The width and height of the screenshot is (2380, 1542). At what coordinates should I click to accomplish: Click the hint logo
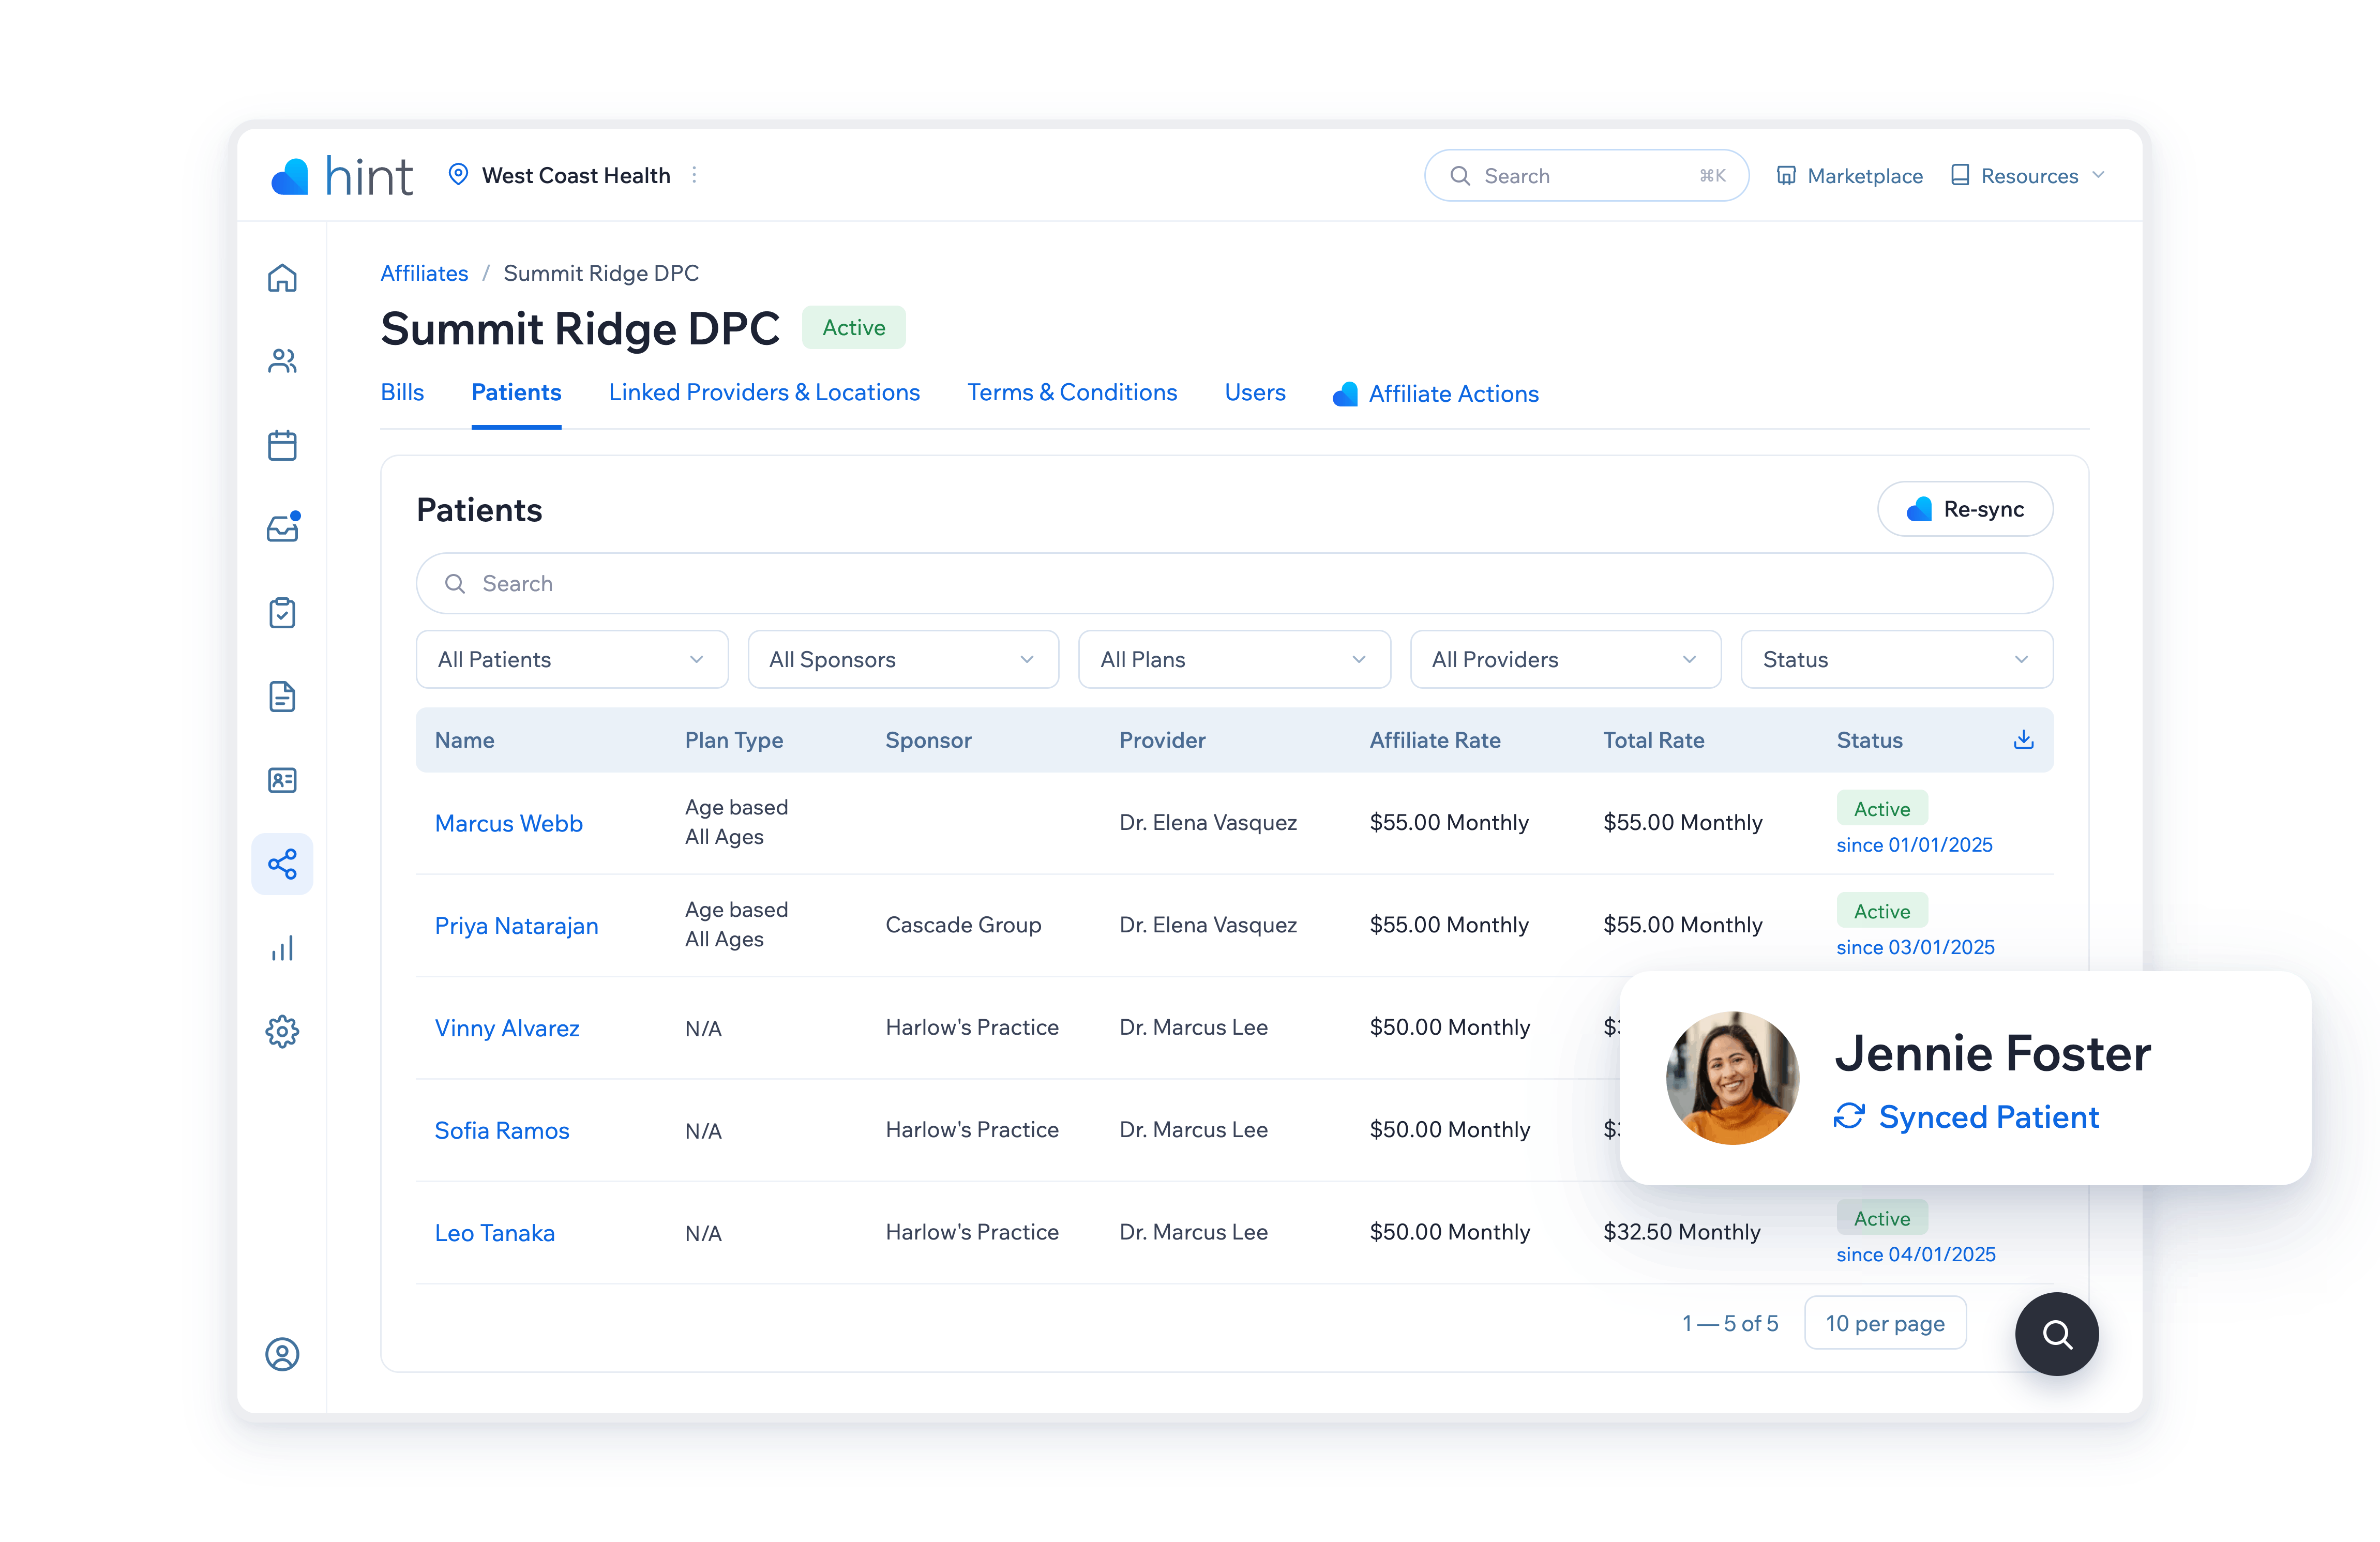pos(341,176)
